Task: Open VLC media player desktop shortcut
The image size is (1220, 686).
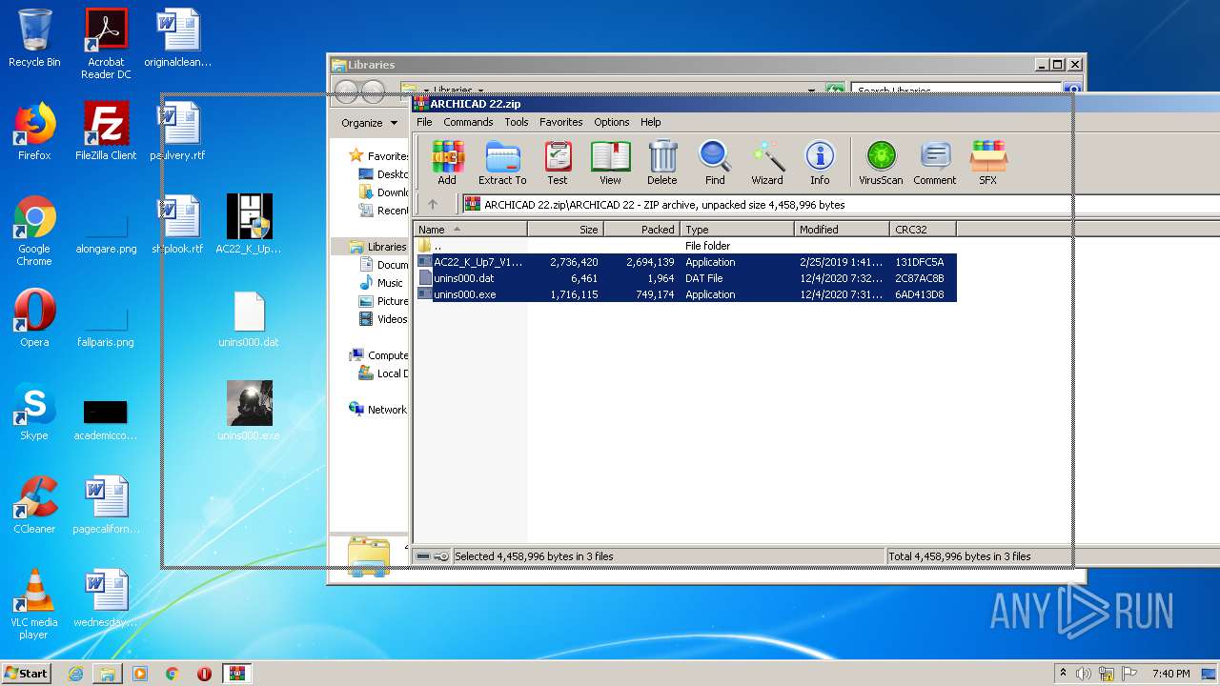Action: pos(34,604)
